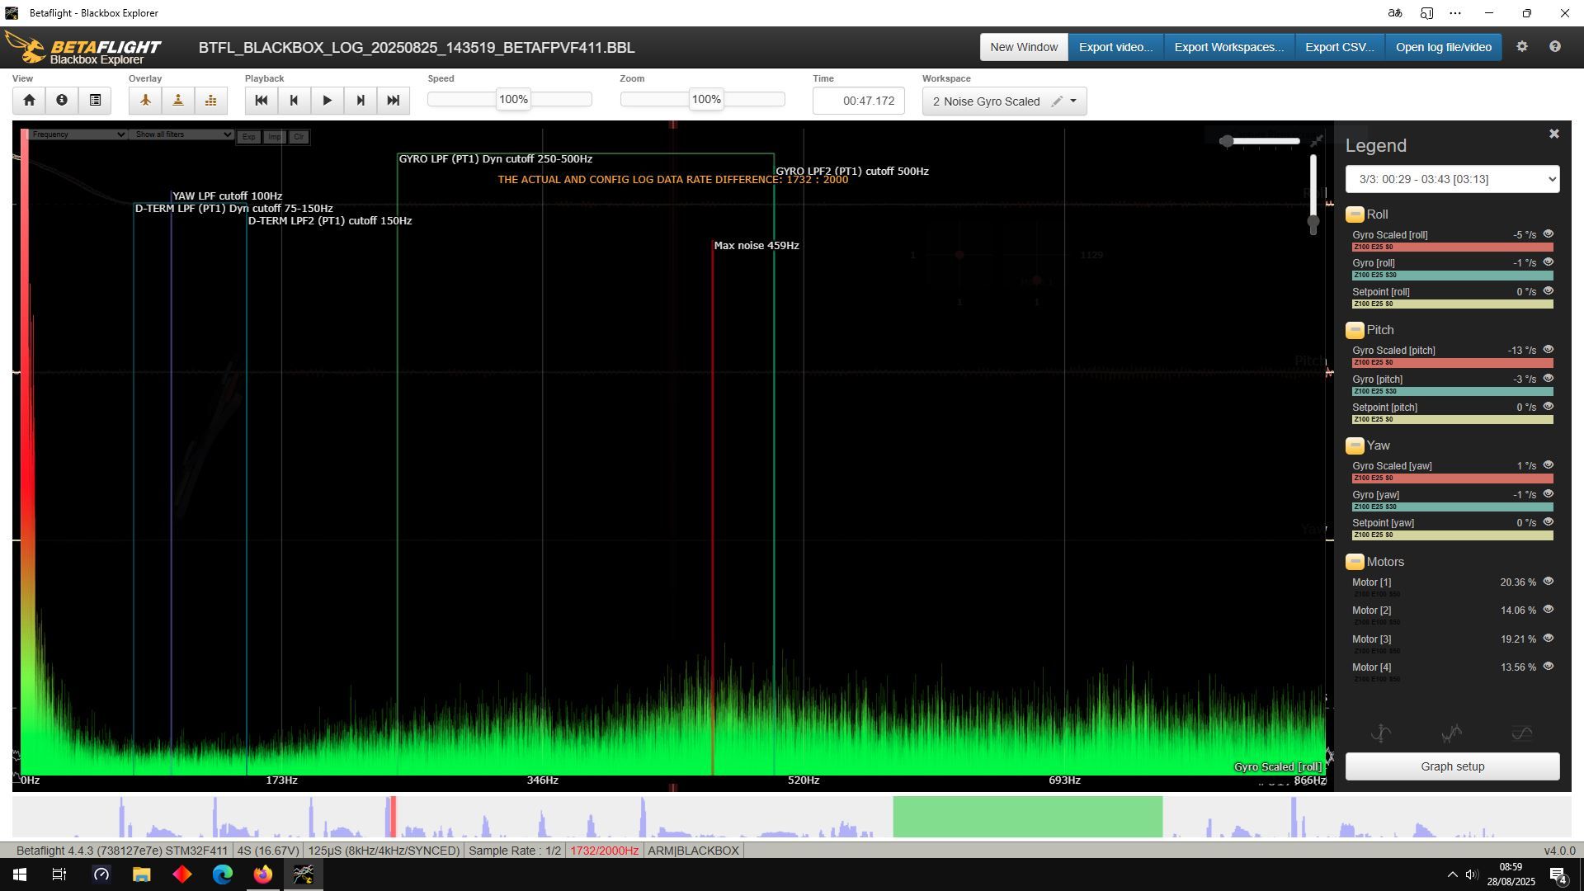Image resolution: width=1584 pixels, height=891 pixels.
Task: Open Firefox from the taskbar
Action: click(262, 874)
